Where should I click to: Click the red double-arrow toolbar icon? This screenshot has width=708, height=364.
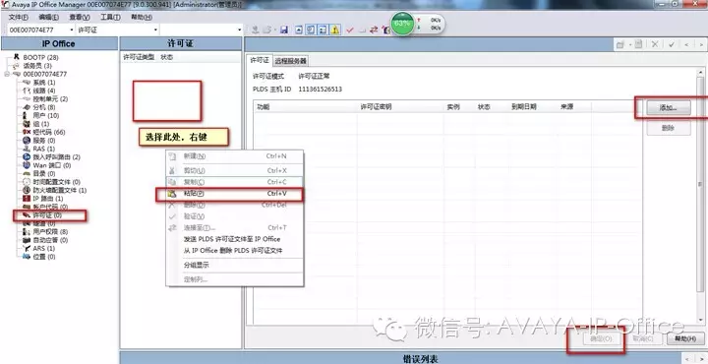[374, 30]
